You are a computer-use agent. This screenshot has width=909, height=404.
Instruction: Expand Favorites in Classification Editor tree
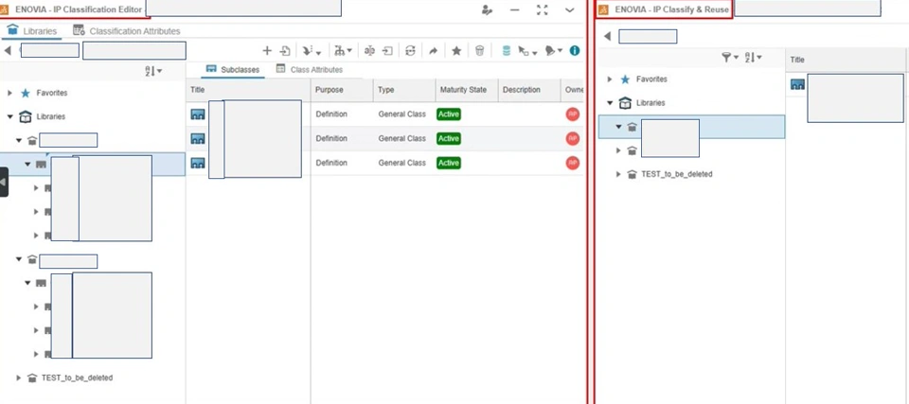point(9,93)
